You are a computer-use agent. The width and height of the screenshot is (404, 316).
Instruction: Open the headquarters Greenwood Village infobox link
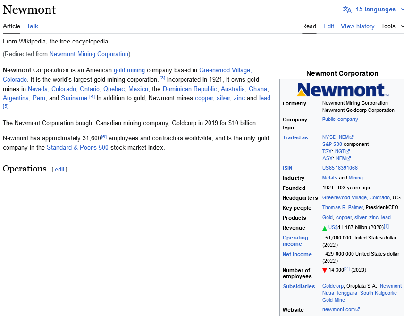tap(356, 197)
